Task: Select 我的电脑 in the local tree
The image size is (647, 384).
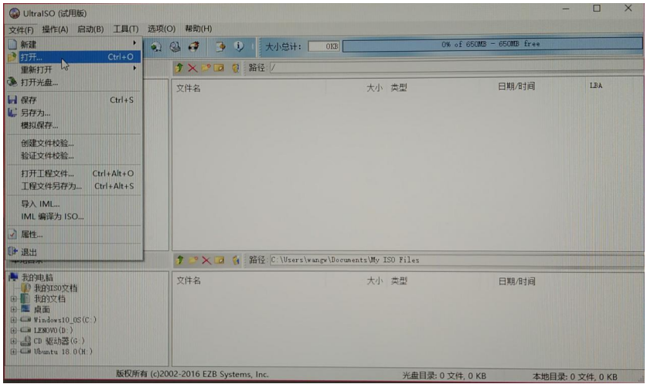Action: click(37, 277)
